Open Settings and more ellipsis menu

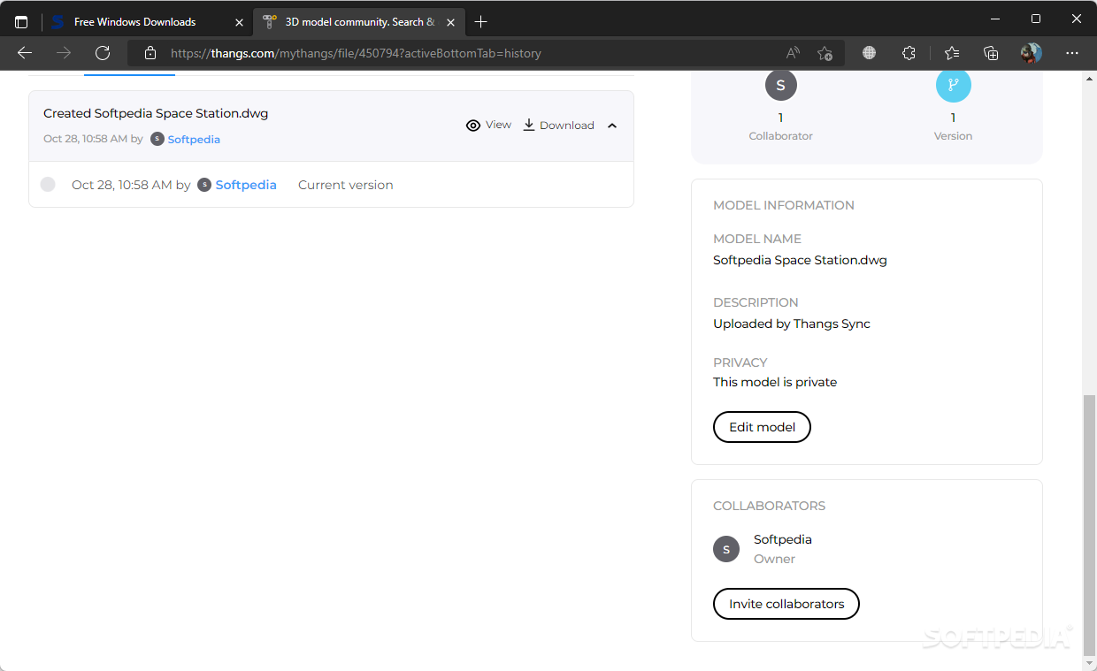[x=1072, y=53]
